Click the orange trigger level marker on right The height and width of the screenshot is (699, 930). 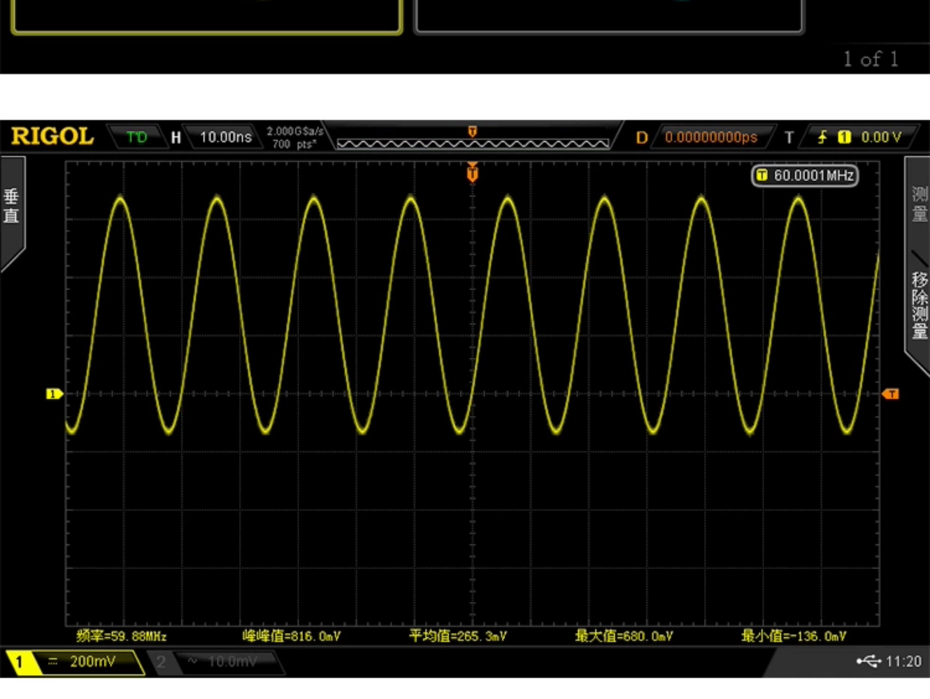click(x=890, y=394)
